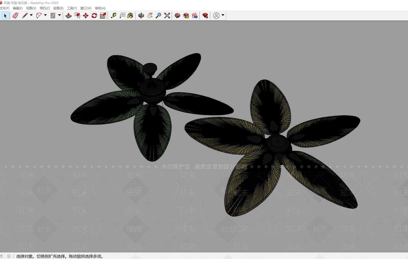Choose the Line pencil tool
Viewport: 408px width, 259px height.
25,16
